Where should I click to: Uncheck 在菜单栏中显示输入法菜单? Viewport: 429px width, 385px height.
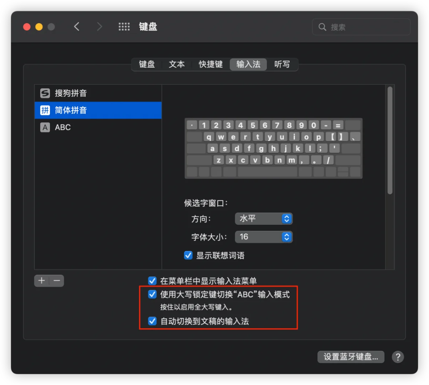point(152,281)
